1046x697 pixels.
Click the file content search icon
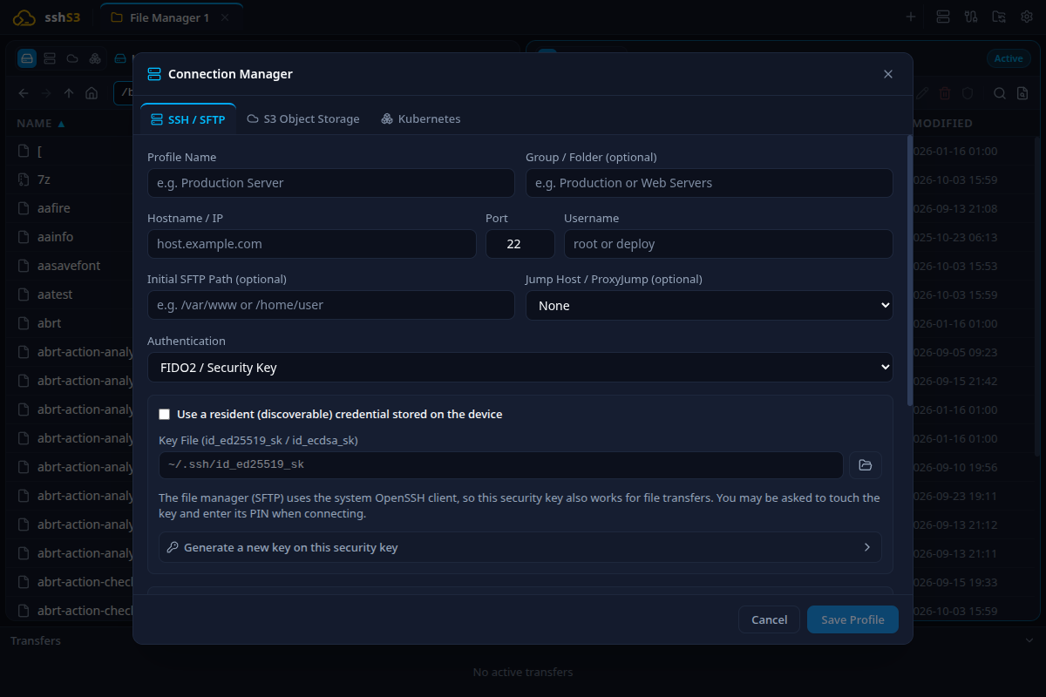coord(1024,93)
